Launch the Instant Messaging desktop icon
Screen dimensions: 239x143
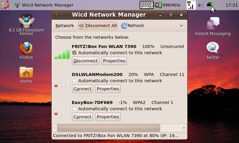tap(213, 24)
